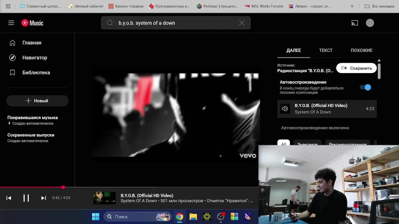Open the colored blocks app in taskbar
The width and height of the screenshot is (399, 224).
(234, 217)
